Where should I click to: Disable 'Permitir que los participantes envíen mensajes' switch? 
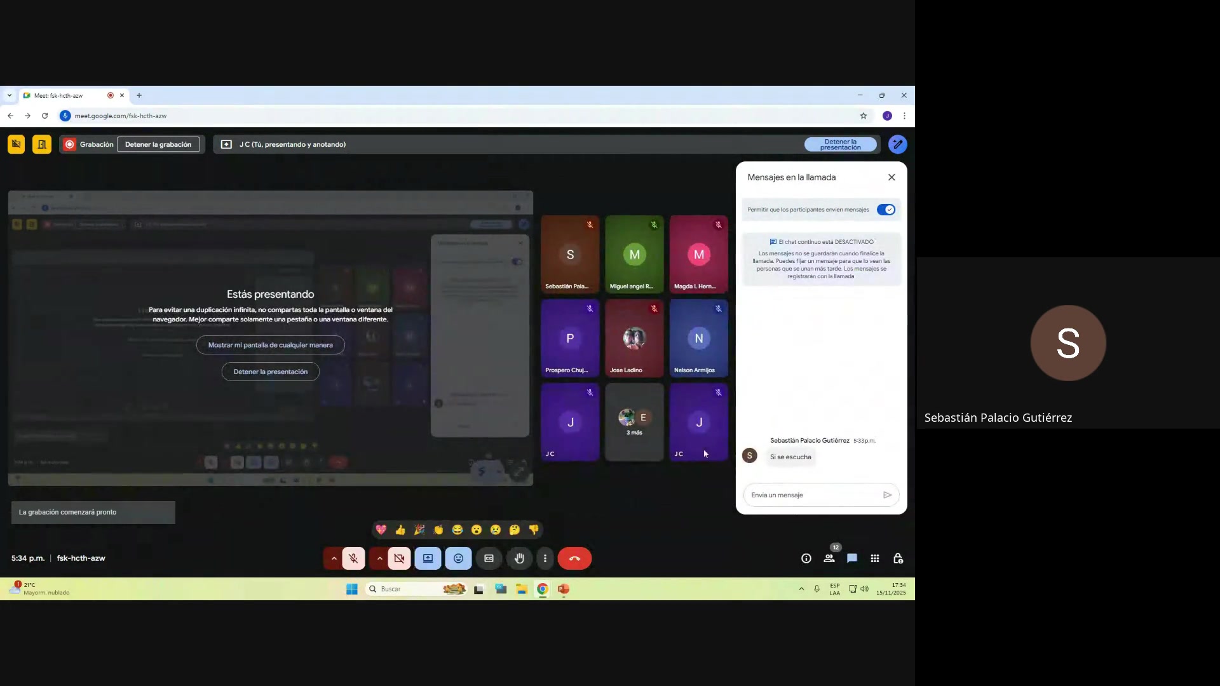(x=886, y=210)
